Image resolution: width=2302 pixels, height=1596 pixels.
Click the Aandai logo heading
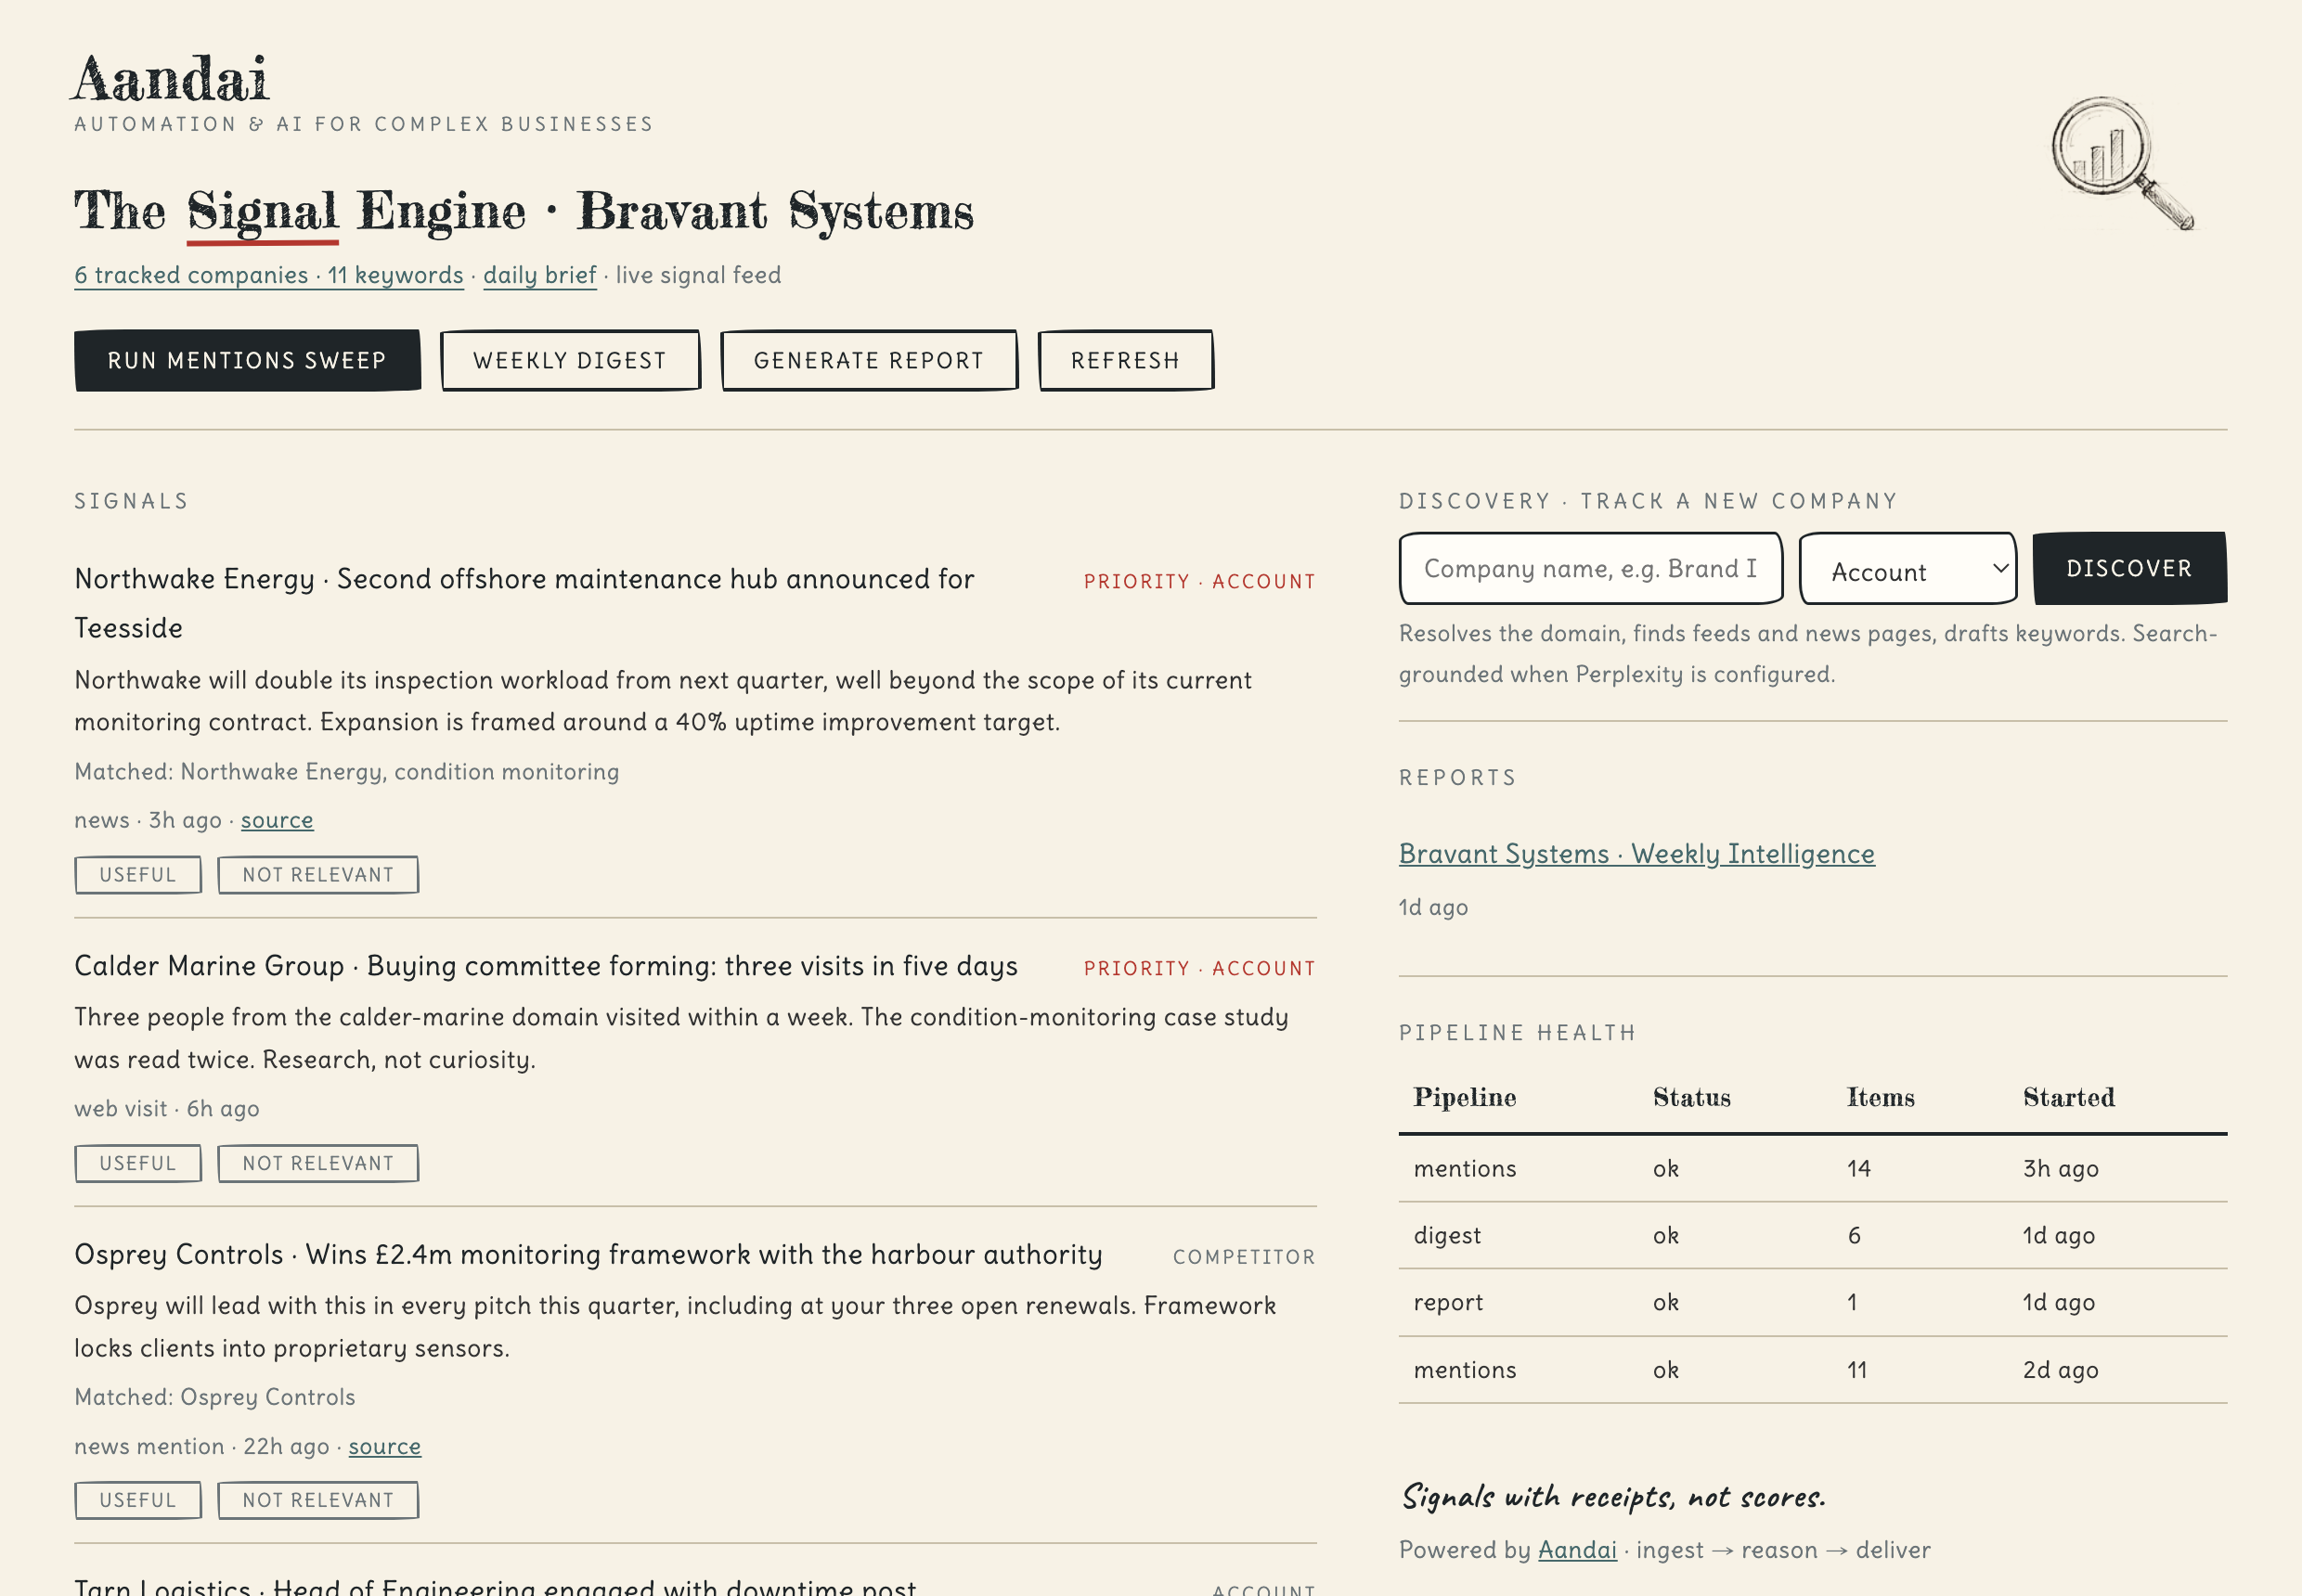click(171, 79)
